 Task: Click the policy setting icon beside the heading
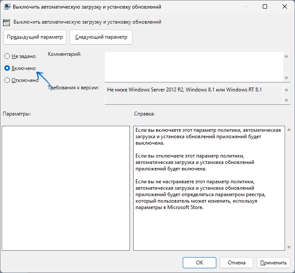click(x=7, y=21)
